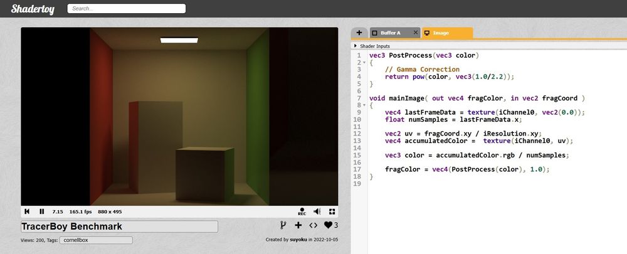Click the Views: 200 text

coord(33,240)
